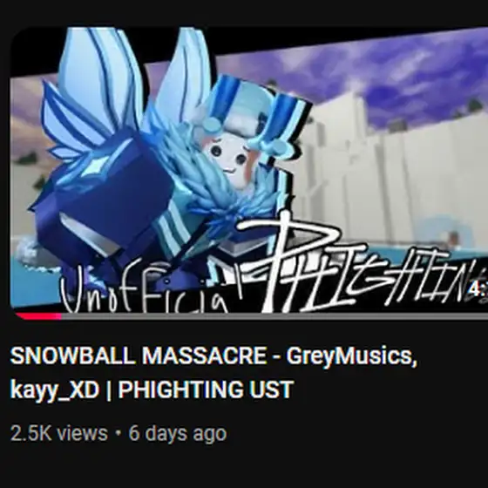Select the 2.5K views text

tap(59, 433)
